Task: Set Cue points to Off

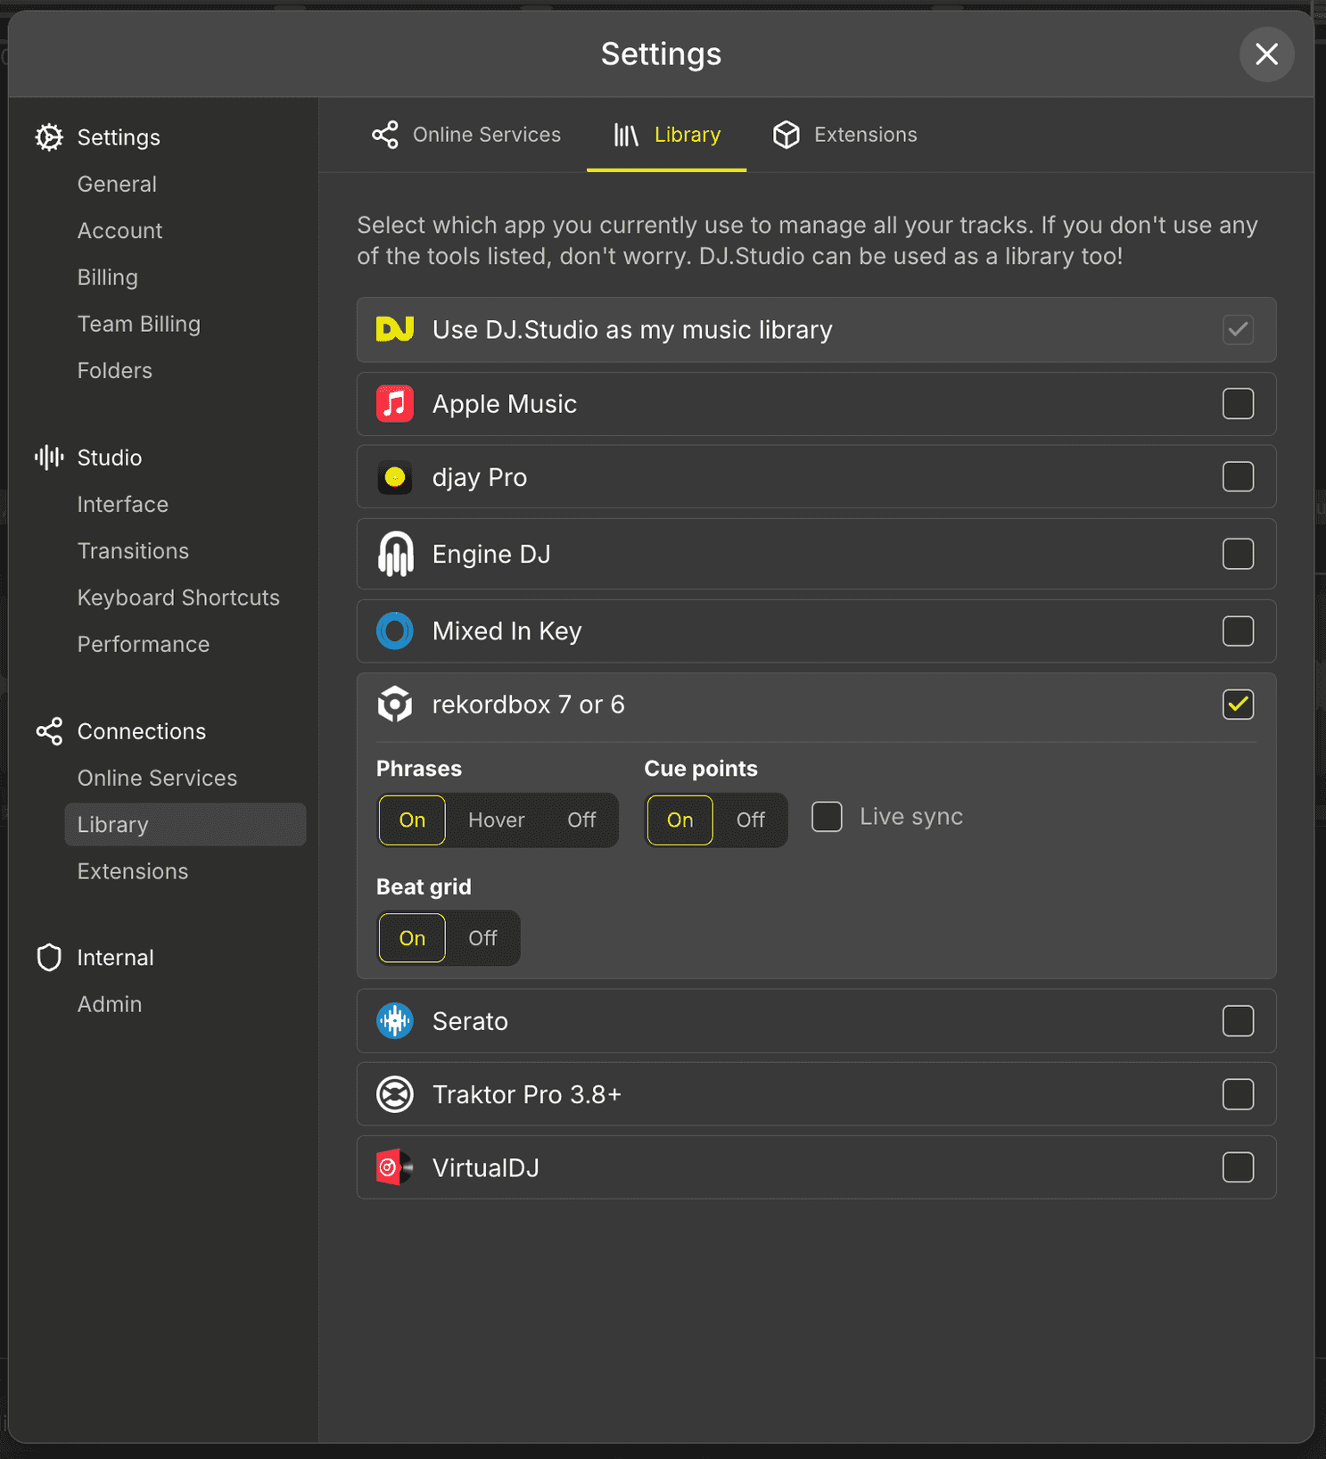Action: pos(751,820)
